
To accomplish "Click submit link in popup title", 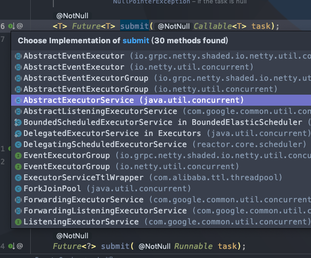I will click(136, 41).
